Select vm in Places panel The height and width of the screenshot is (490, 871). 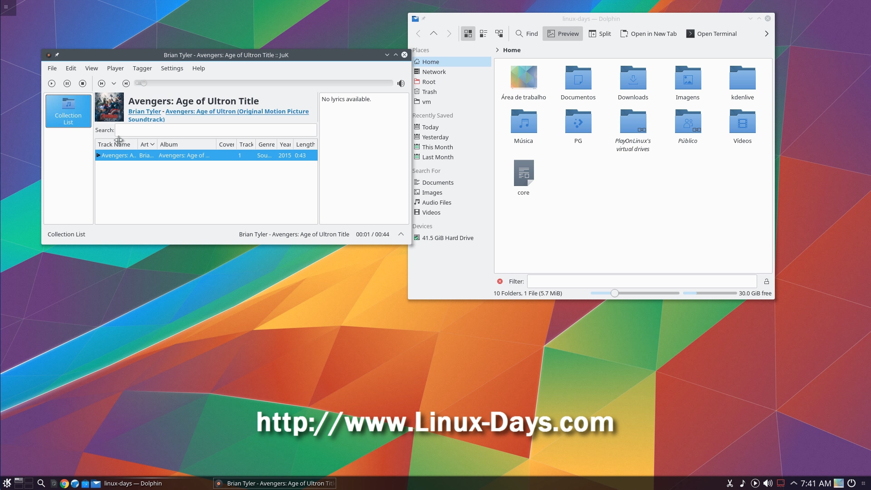pyautogui.click(x=451, y=102)
